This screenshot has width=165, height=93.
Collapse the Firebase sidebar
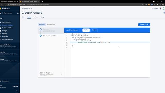coord(17,91)
